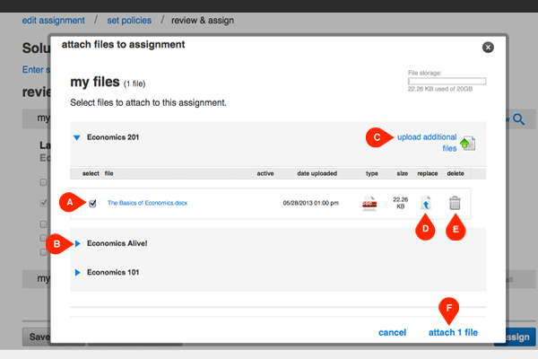Click the file storage usage bar
The image size is (538, 359).
tap(446, 81)
